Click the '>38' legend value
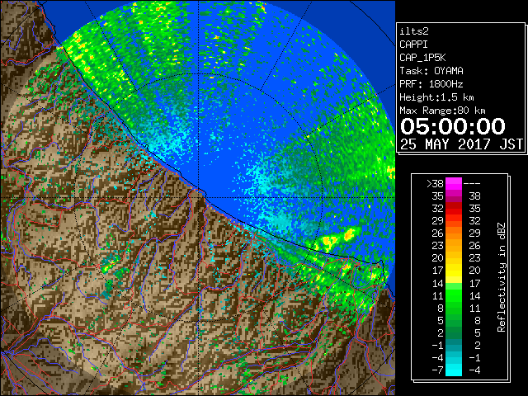Image resolution: width=528 pixels, height=396 pixels. [435, 184]
